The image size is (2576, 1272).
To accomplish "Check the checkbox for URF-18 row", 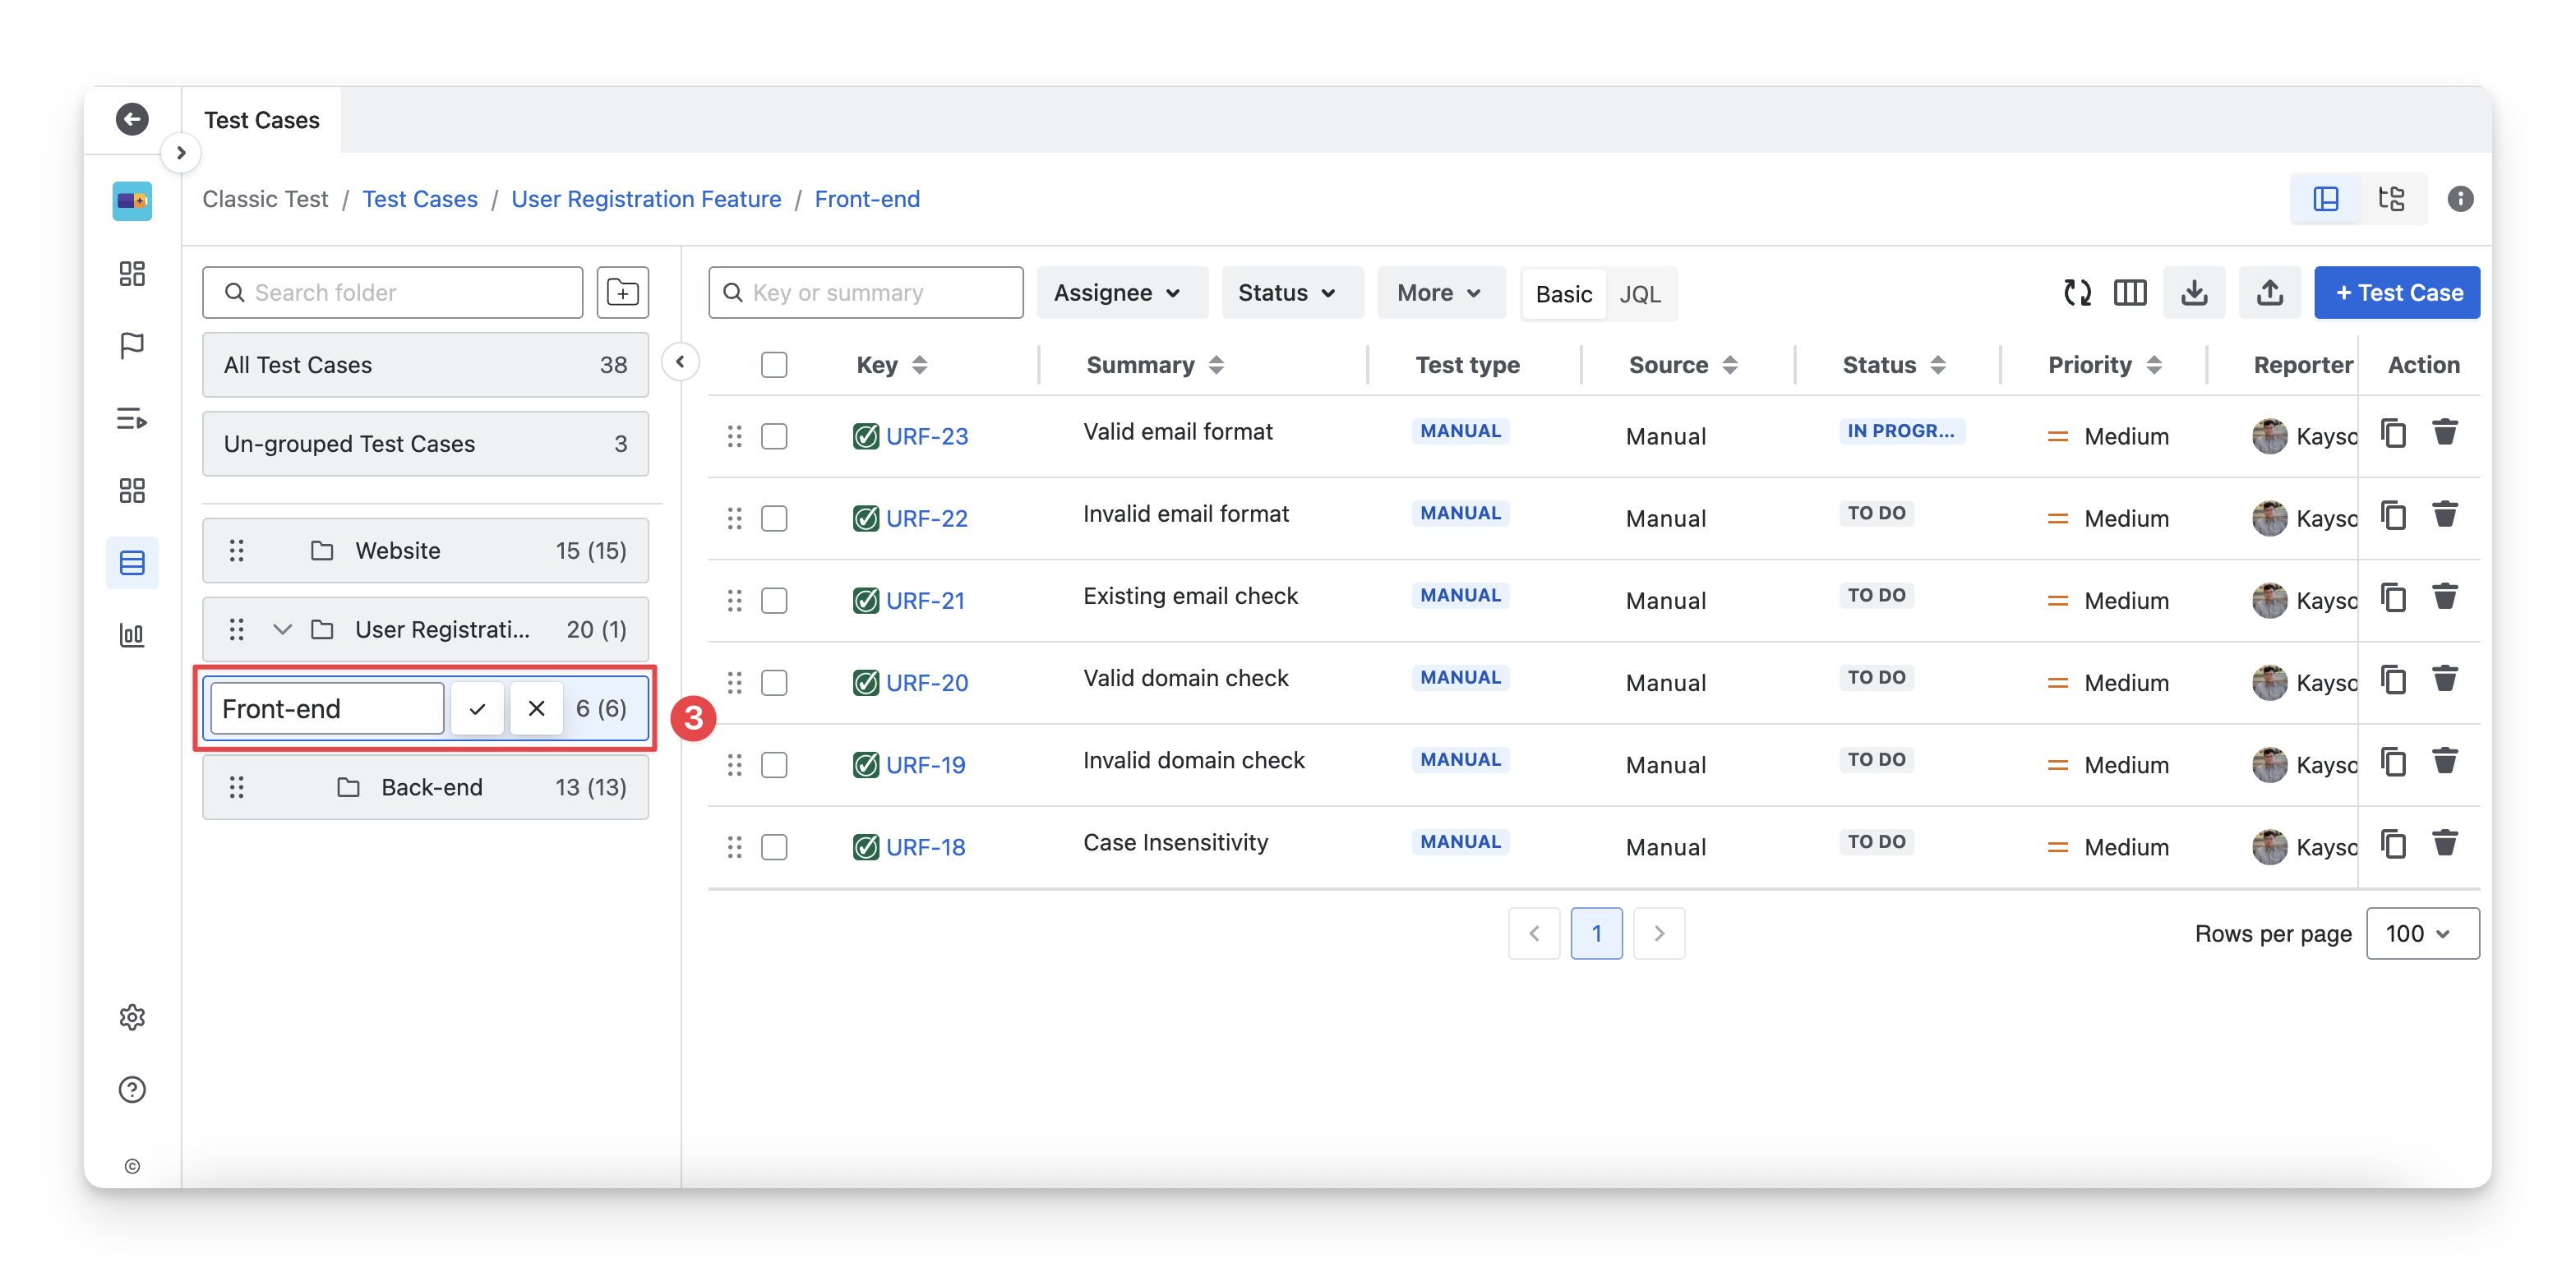I will pyautogui.click(x=774, y=847).
